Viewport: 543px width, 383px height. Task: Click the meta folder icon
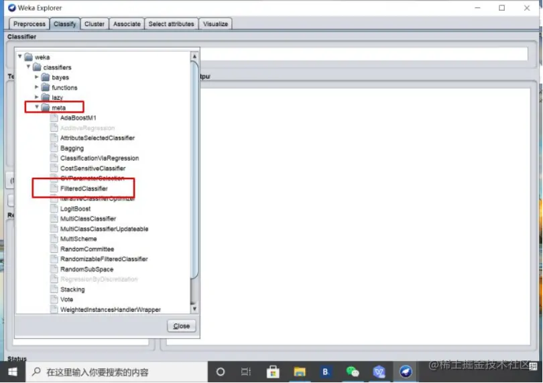click(x=46, y=107)
